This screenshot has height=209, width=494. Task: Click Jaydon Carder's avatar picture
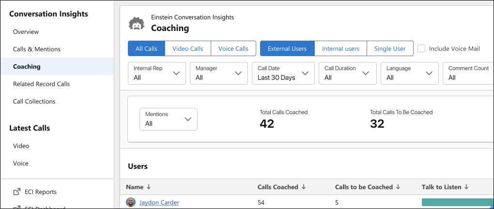point(130,202)
